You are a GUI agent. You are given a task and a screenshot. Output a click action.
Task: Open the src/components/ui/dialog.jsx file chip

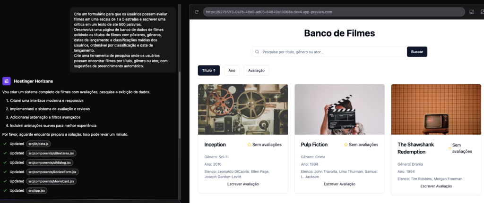pyautogui.click(x=50, y=162)
